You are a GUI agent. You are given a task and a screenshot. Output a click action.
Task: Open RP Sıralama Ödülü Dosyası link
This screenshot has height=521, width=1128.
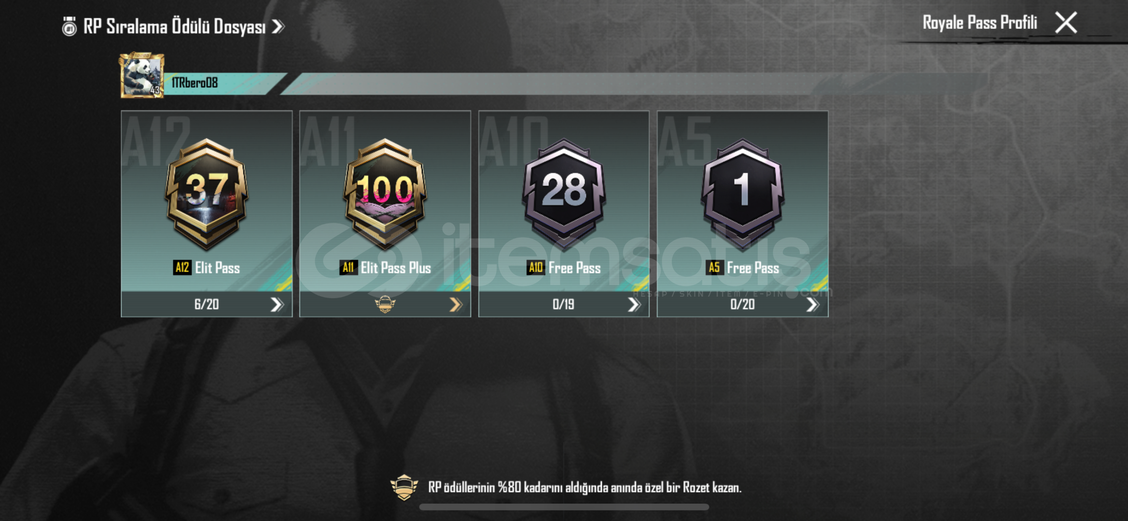pos(174,27)
